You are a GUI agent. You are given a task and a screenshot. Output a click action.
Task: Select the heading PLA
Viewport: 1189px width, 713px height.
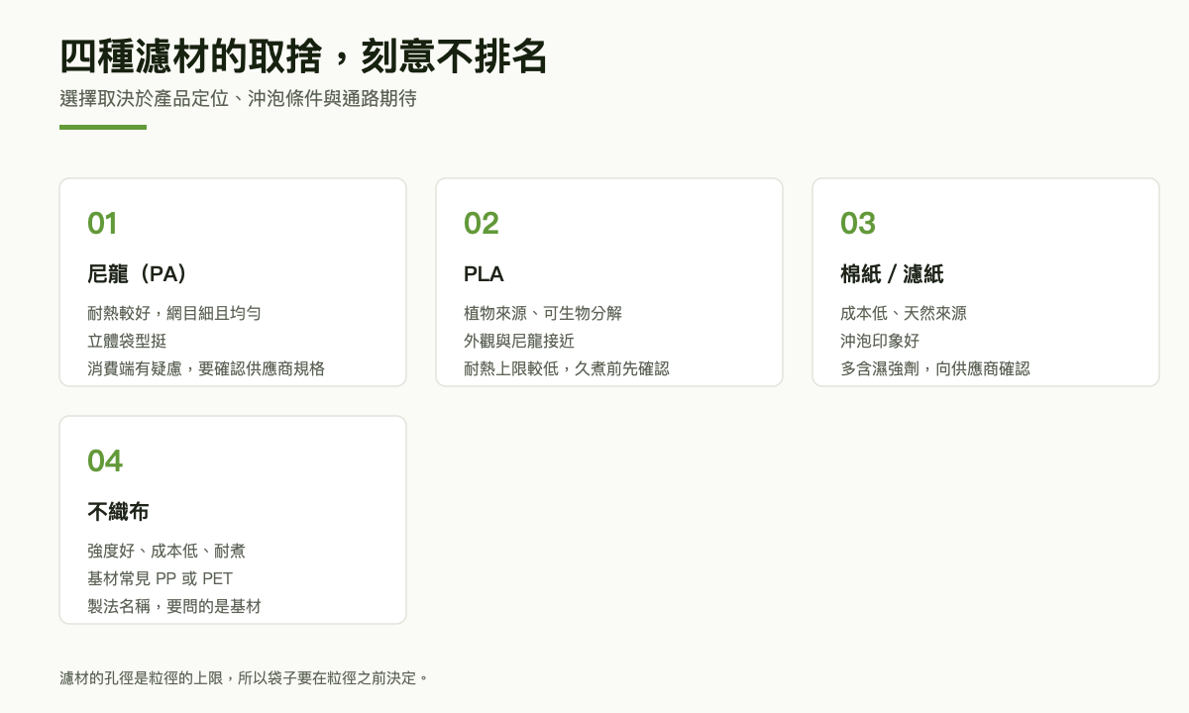(484, 274)
